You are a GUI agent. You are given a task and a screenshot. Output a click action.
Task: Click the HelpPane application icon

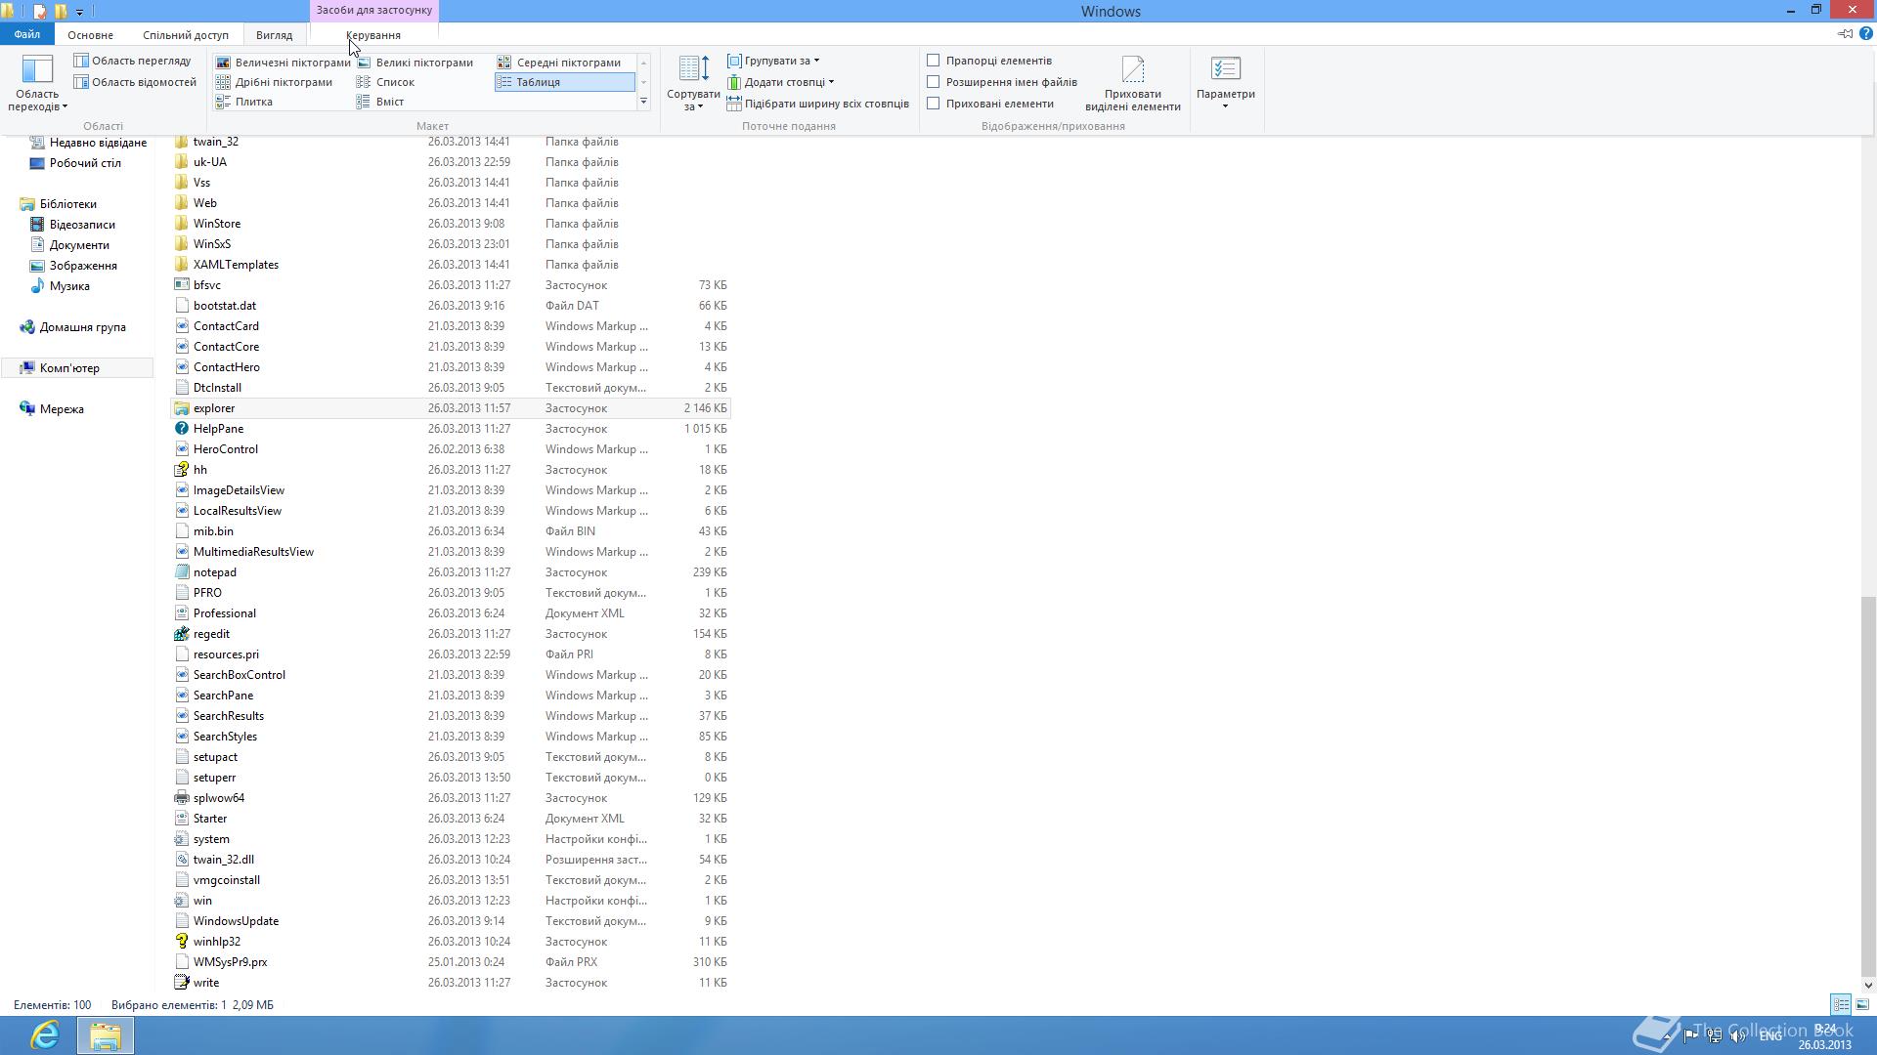[181, 429]
